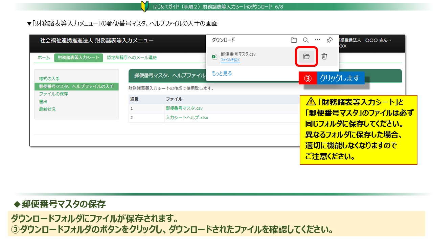Delete the downloaded file with the trash icon

[x=324, y=57]
